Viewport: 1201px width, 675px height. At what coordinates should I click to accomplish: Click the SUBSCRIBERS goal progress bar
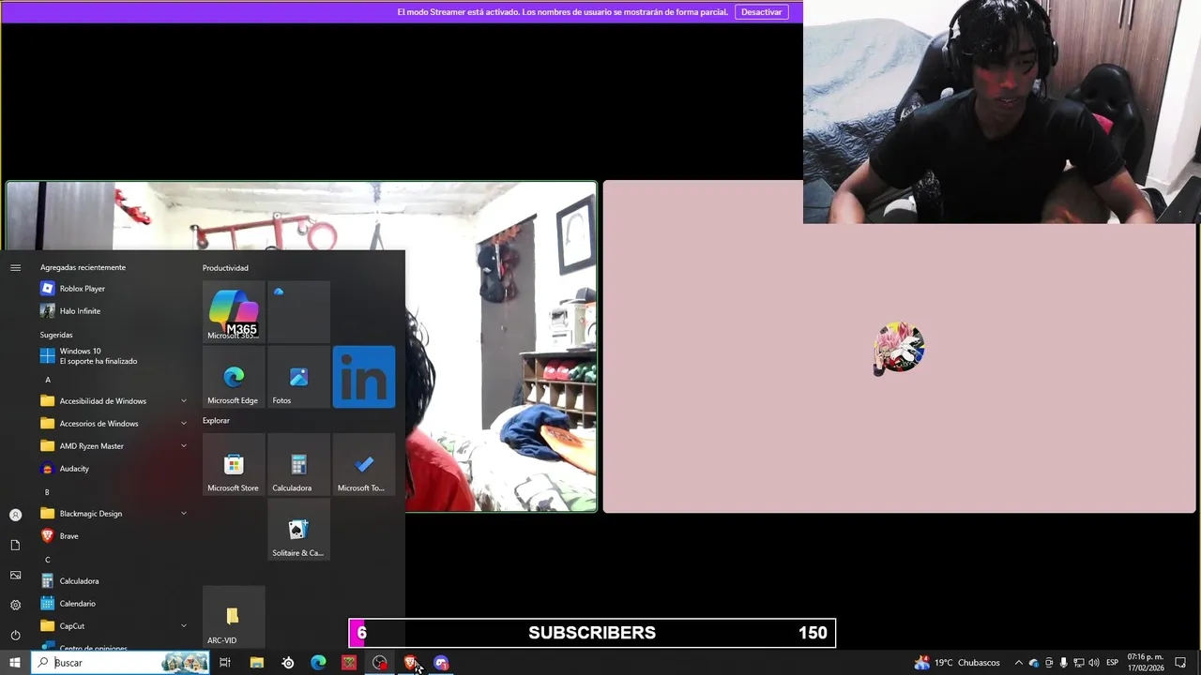[592, 633]
